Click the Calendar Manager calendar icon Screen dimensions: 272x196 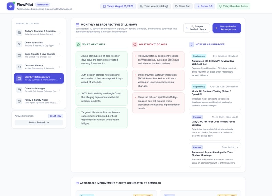click(19, 90)
